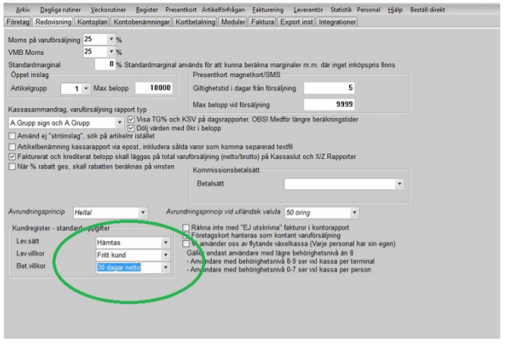
Task: Enable Använd ej "ströinslag" checkbox
Action: [12, 137]
